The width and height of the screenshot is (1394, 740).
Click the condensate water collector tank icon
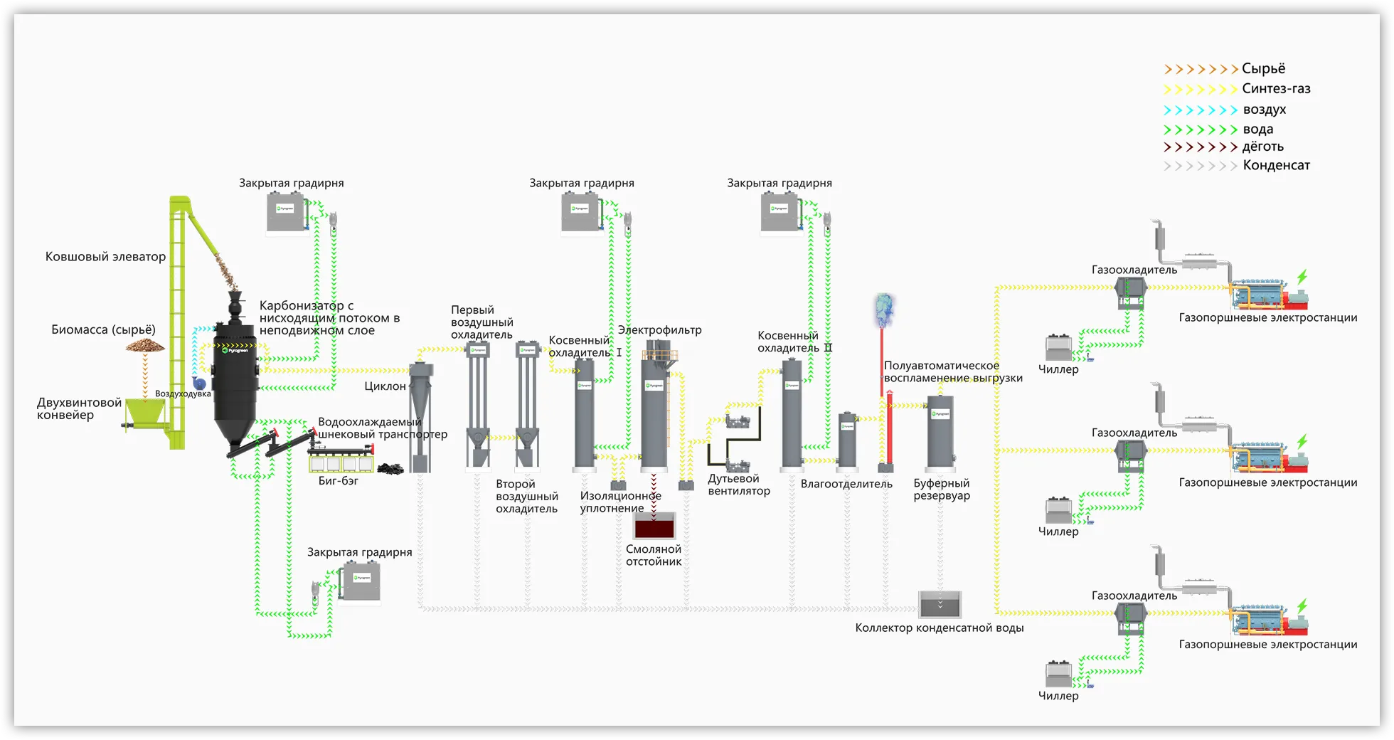940,604
